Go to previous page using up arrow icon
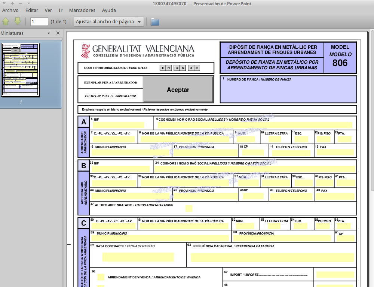Viewport: 374px width, 287px height. (x=6, y=21)
